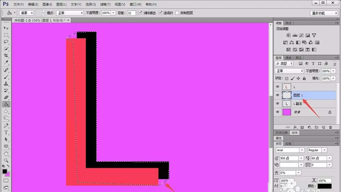Hide the 背景 layer
The image size is (341, 192).
[x=278, y=112]
